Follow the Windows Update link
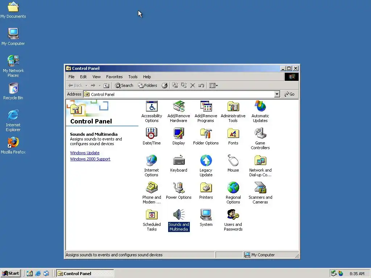Image resolution: width=371 pixels, height=278 pixels. tap(85, 153)
